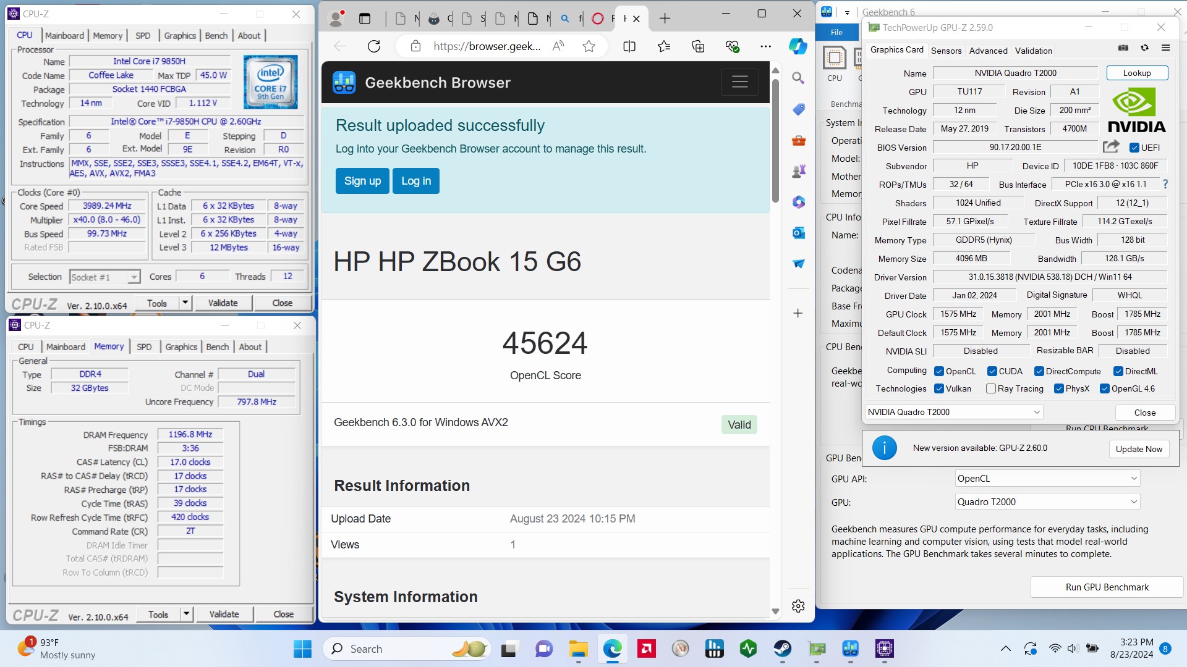This screenshot has height=667, width=1187.
Task: Open the Edge sidebar settings gear
Action: point(798,606)
